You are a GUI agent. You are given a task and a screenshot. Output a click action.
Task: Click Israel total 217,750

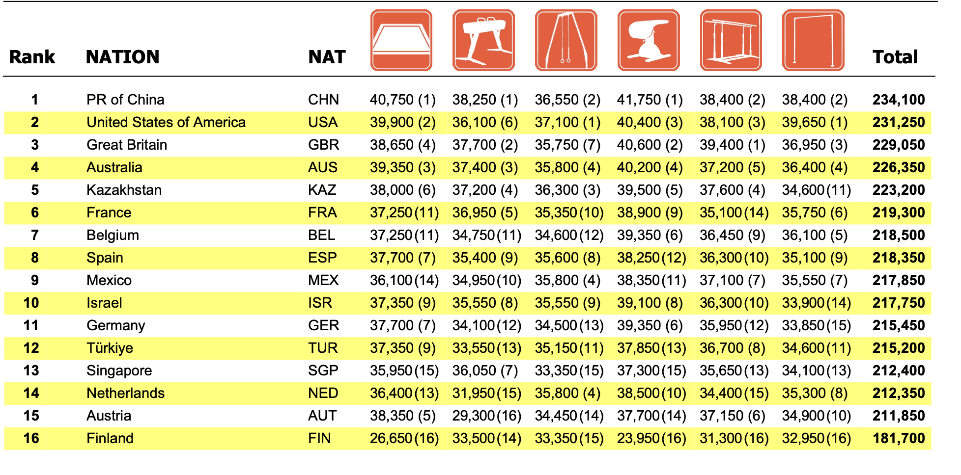(899, 303)
